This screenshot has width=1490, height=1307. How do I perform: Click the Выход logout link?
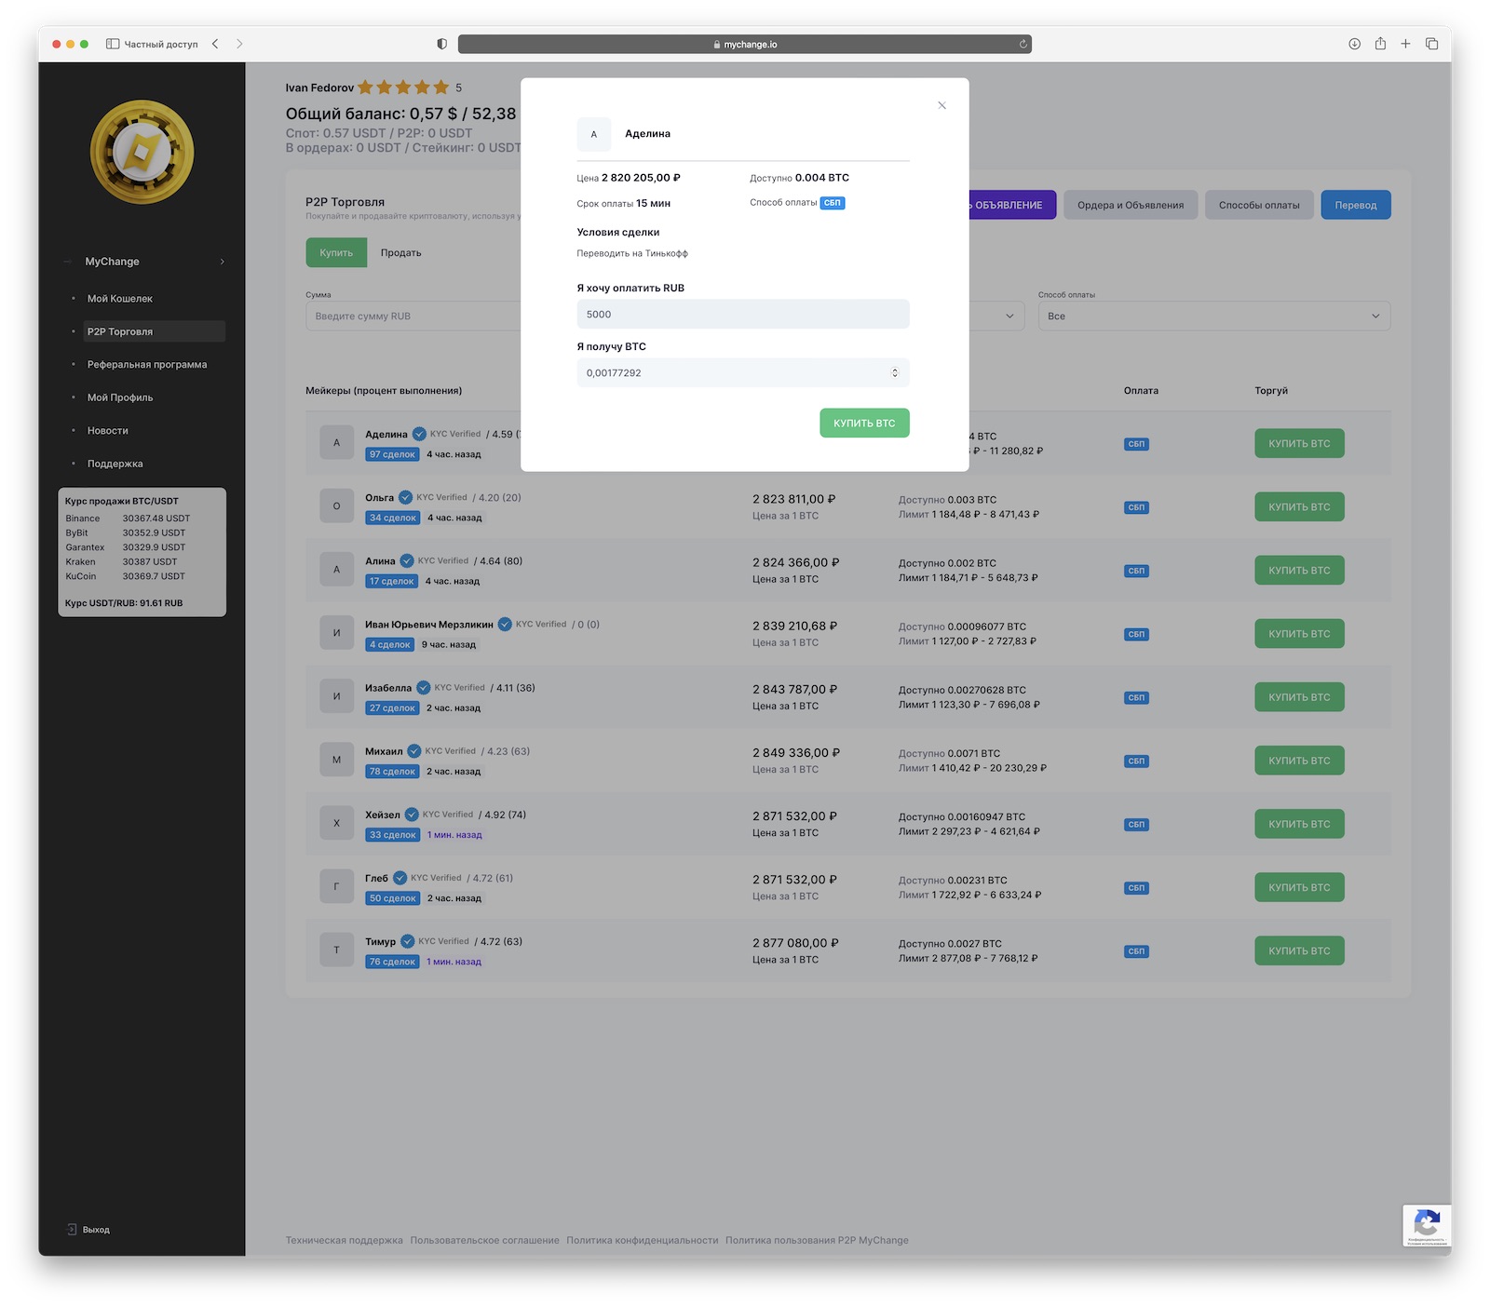coord(96,1230)
